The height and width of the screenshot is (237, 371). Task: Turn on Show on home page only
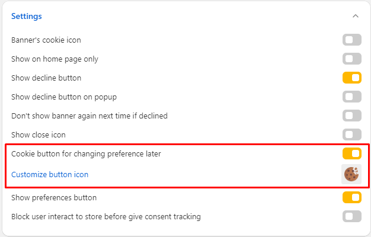pyautogui.click(x=351, y=59)
